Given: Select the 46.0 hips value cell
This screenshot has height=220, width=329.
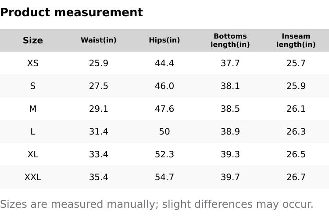Looking at the screenshot, I should point(164,86).
